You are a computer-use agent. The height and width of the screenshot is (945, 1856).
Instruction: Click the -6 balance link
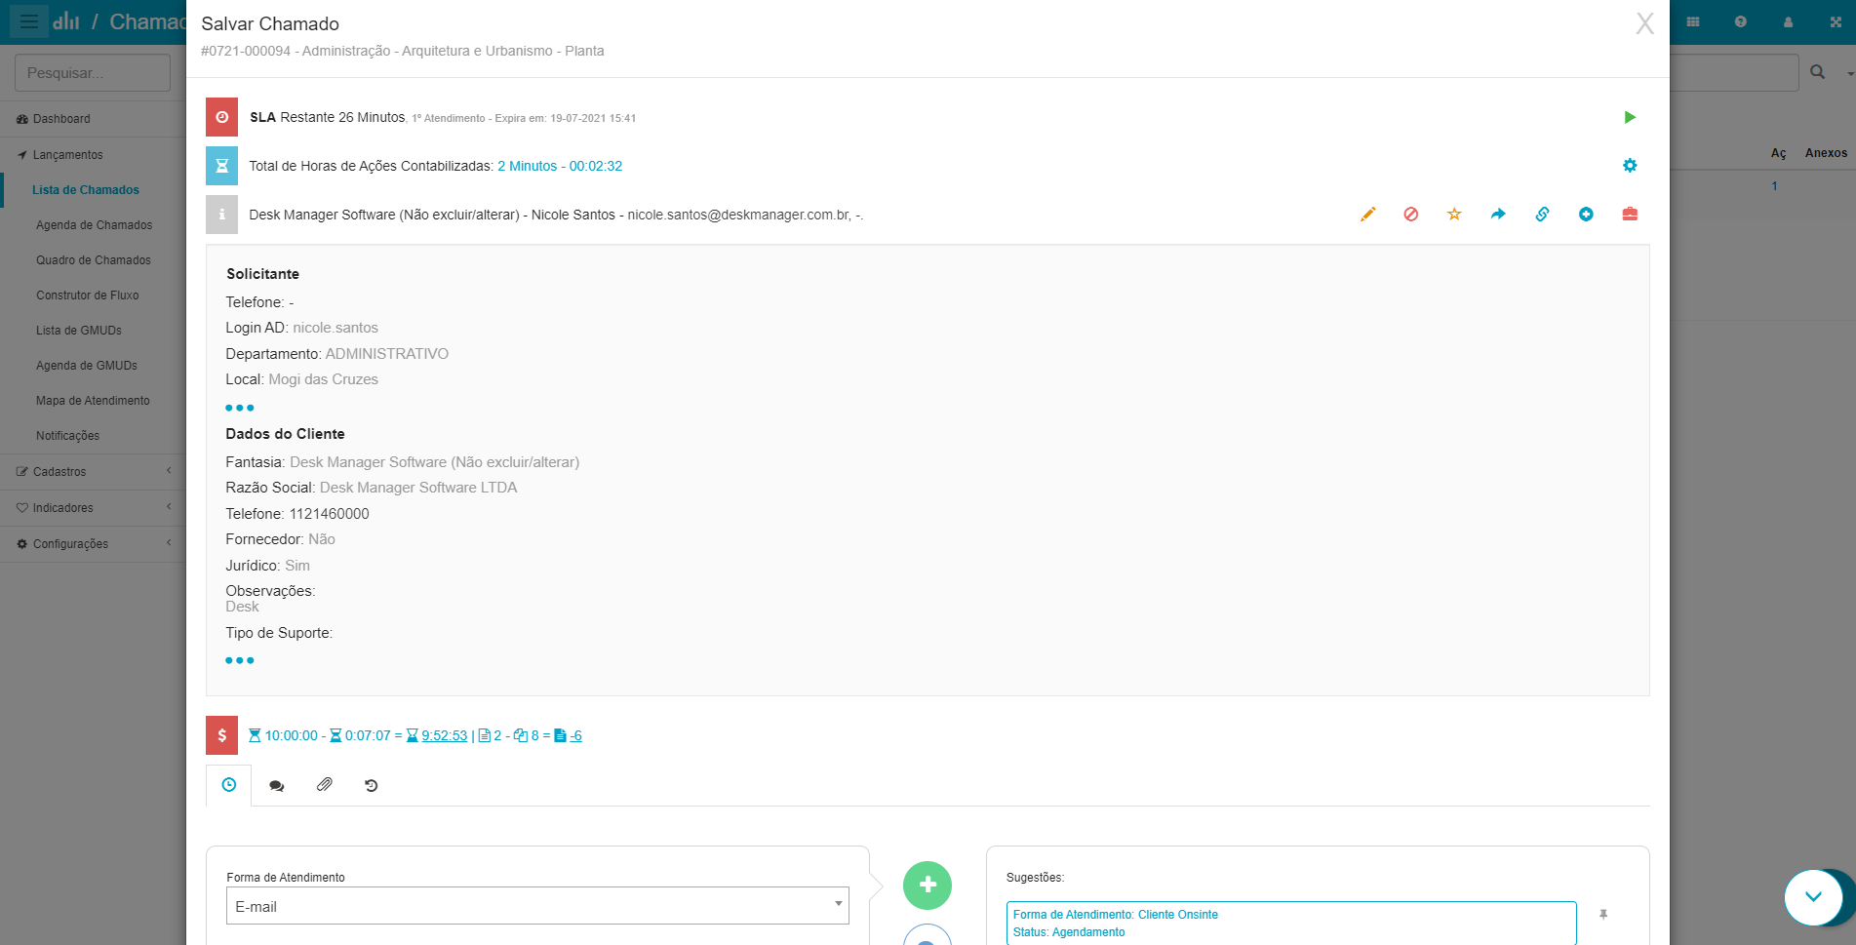(575, 736)
